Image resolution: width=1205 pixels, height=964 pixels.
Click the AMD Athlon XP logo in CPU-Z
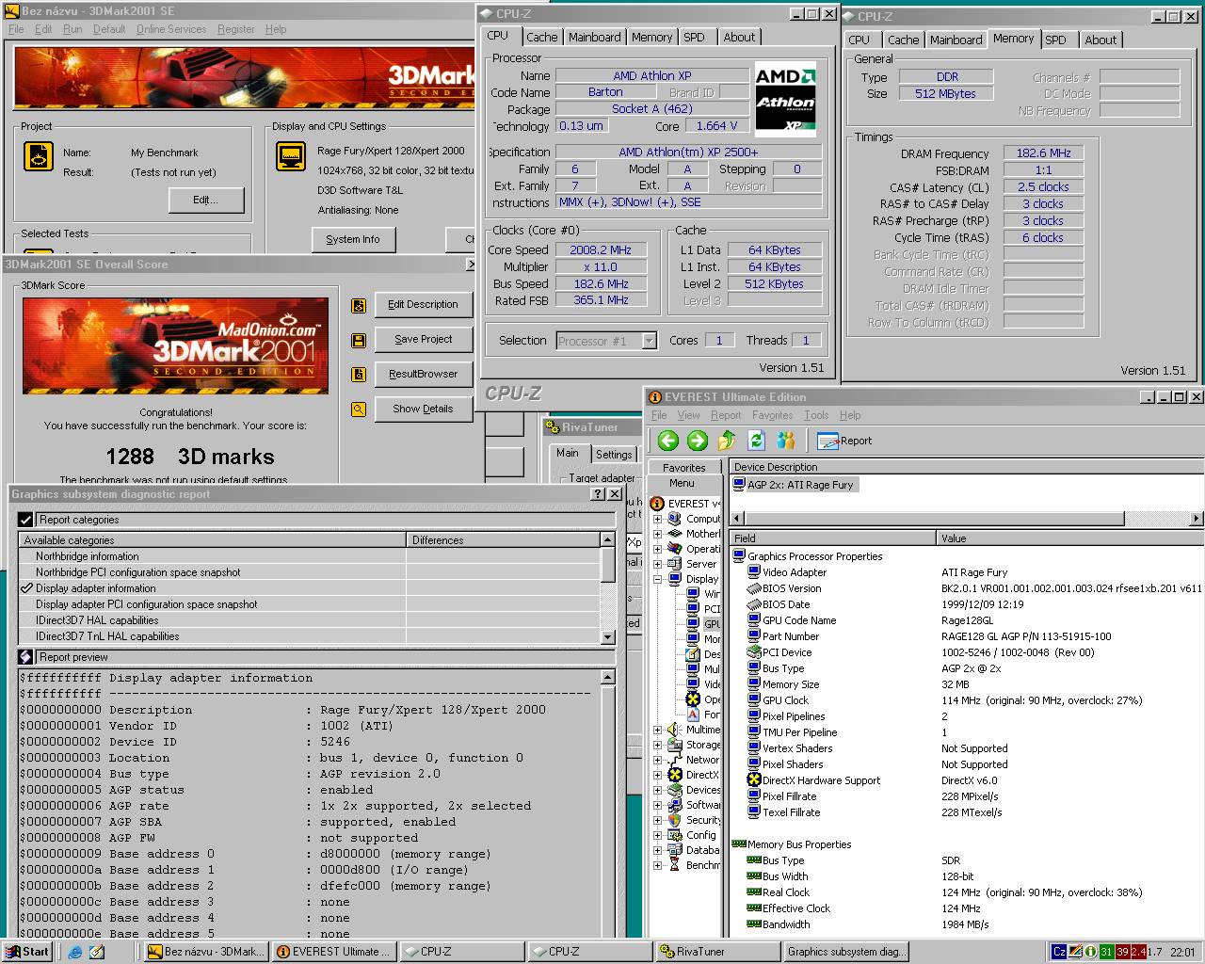coord(786,98)
